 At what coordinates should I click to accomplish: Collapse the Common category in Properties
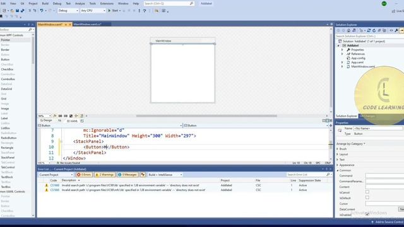pos(338,170)
